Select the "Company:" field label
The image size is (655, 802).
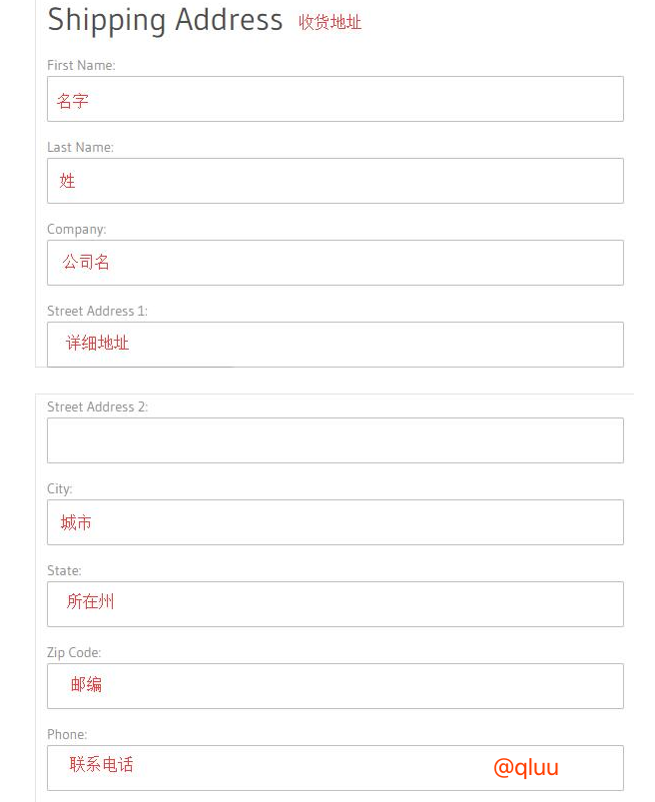click(x=76, y=229)
